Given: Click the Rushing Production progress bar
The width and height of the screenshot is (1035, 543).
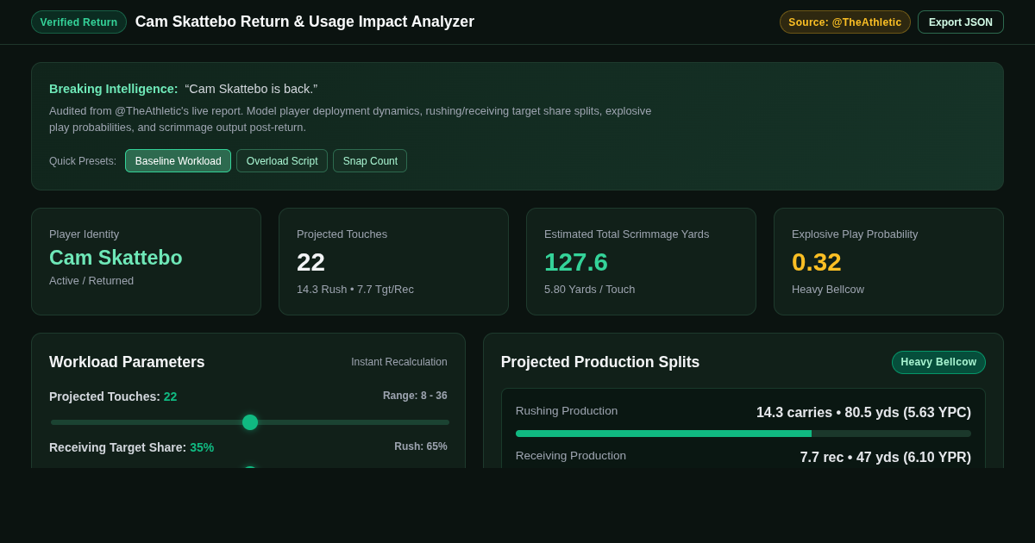Looking at the screenshot, I should tap(743, 434).
